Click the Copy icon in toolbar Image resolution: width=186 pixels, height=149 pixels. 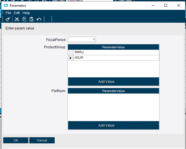(24, 19)
